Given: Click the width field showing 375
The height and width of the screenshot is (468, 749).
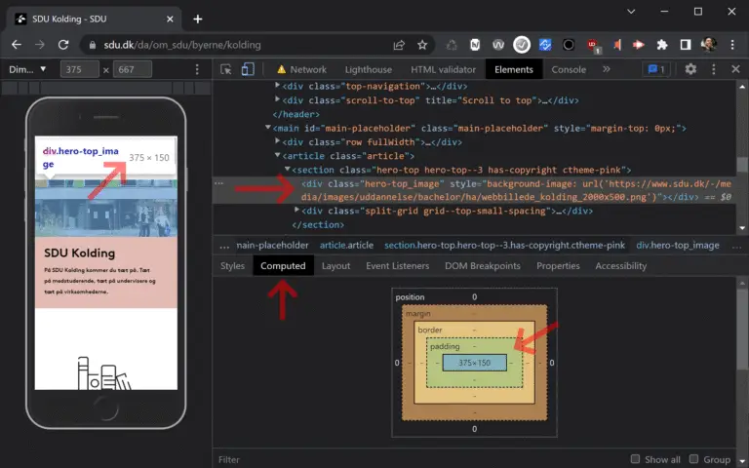Looking at the screenshot, I should [x=79, y=70].
